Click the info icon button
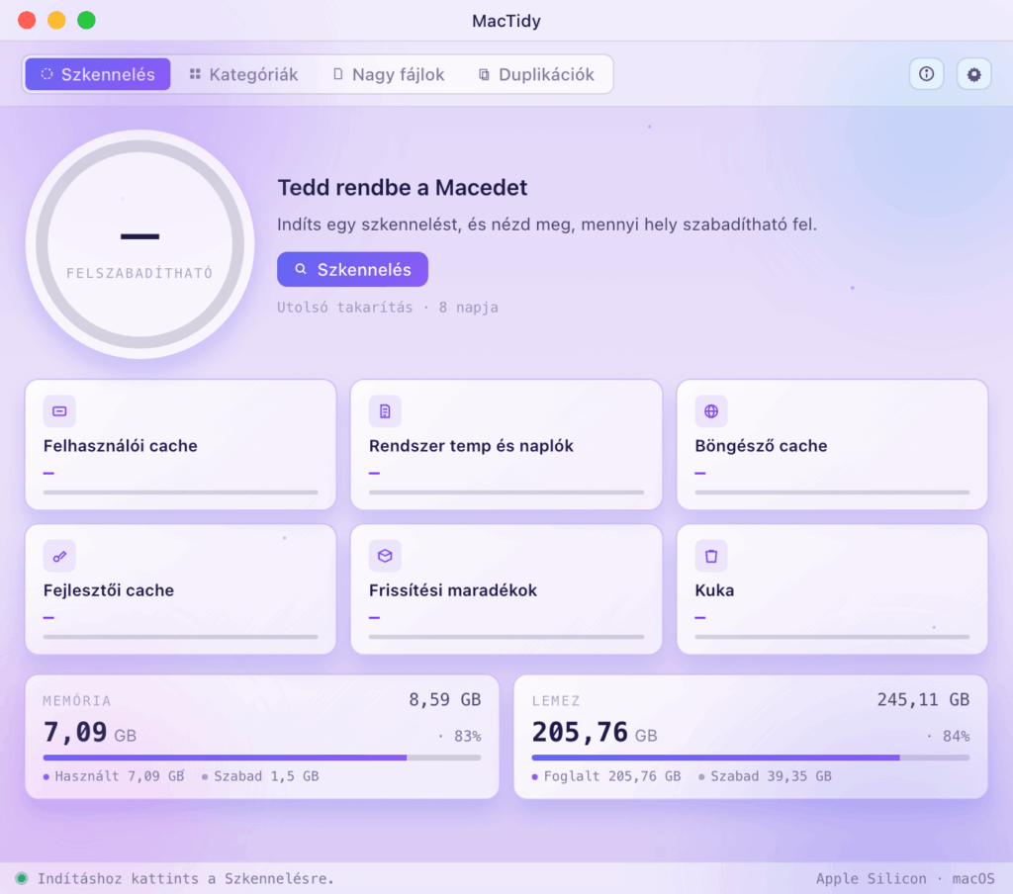This screenshot has width=1013, height=894. point(926,74)
